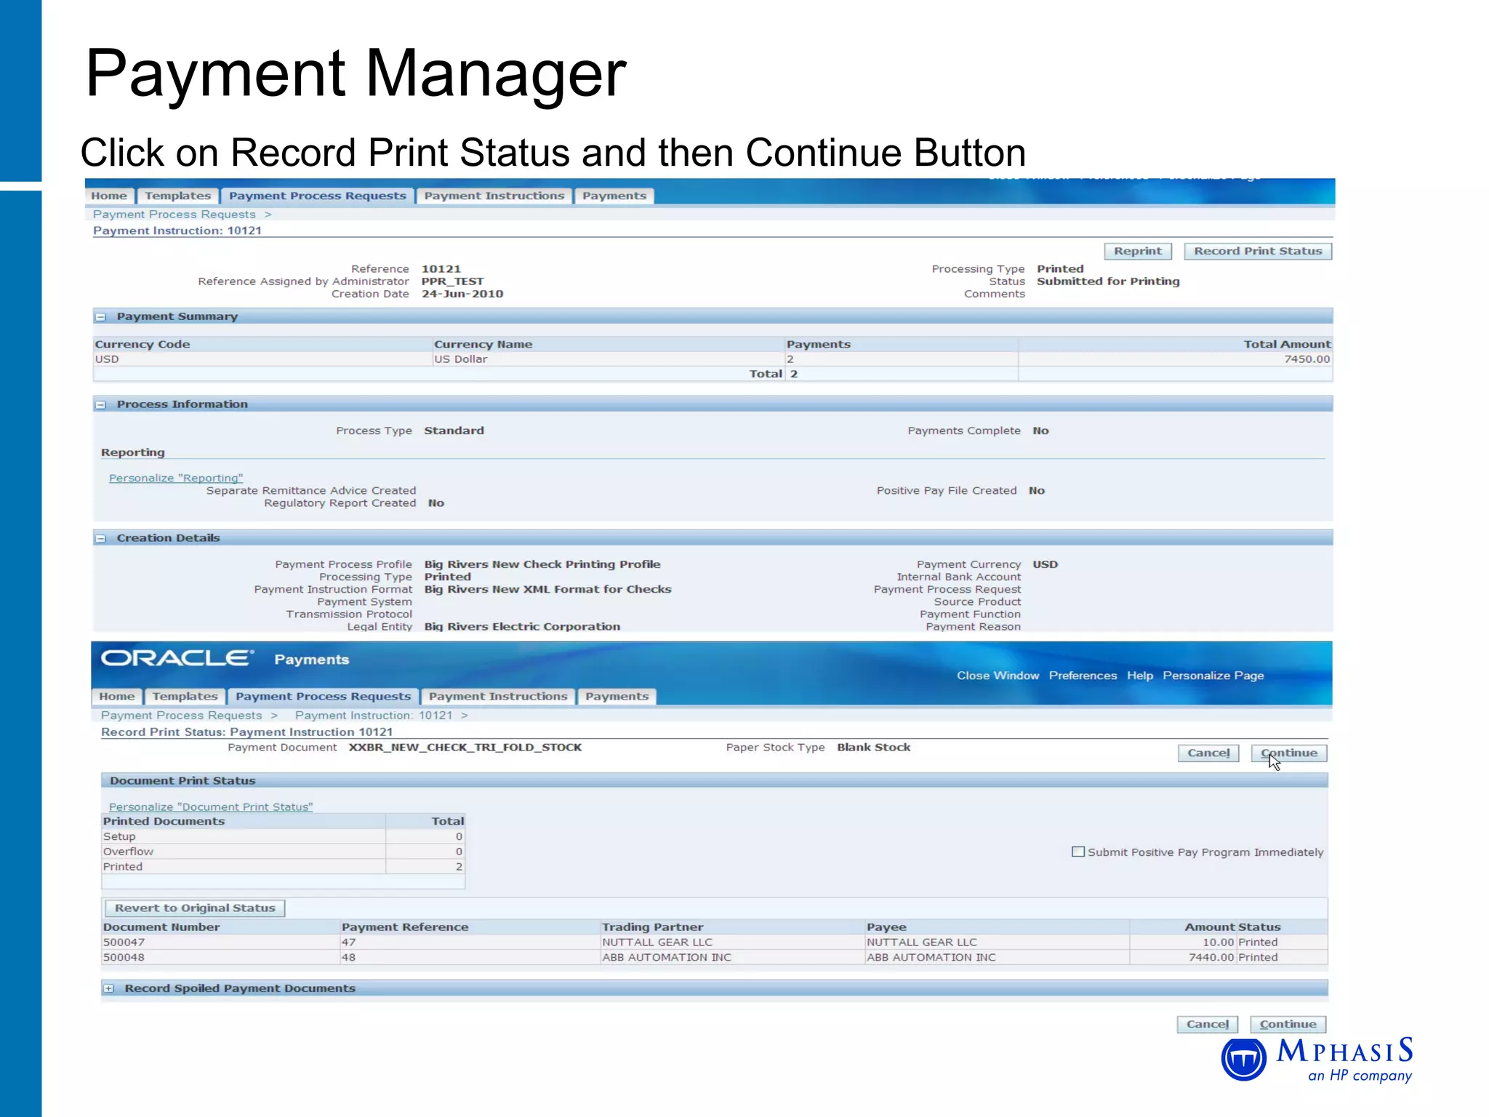Viewport: 1489px width, 1117px height.
Task: Click trading partner NUTTALL GEAR LLC
Action: (x=657, y=942)
